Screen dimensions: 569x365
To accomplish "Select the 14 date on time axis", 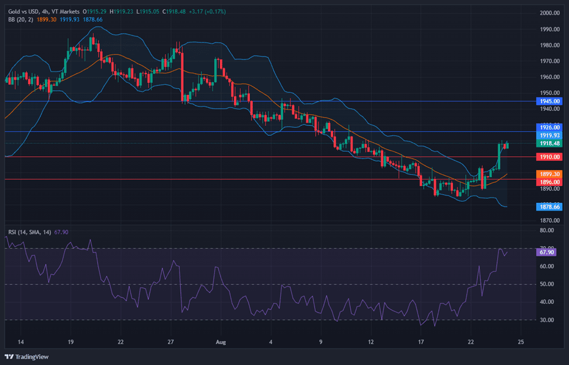I will tap(21, 341).
